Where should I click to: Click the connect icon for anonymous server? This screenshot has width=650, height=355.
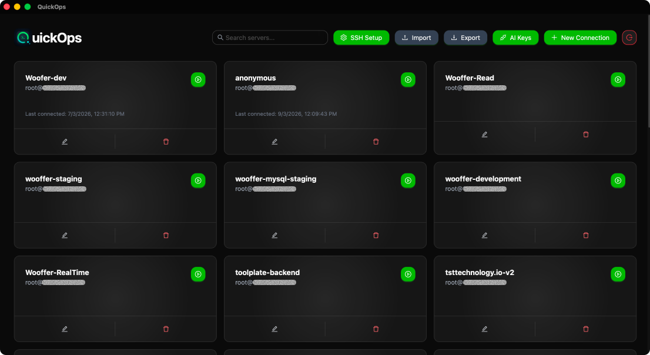click(x=408, y=79)
